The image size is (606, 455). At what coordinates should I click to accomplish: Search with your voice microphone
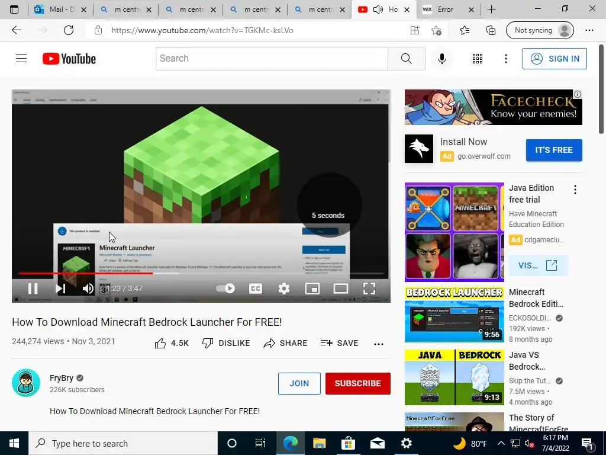[441, 59]
